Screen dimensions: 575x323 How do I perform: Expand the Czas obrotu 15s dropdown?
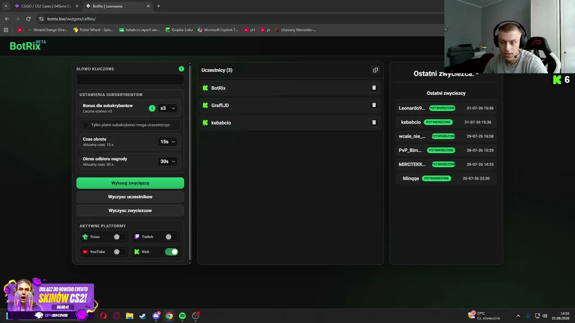tap(168, 142)
